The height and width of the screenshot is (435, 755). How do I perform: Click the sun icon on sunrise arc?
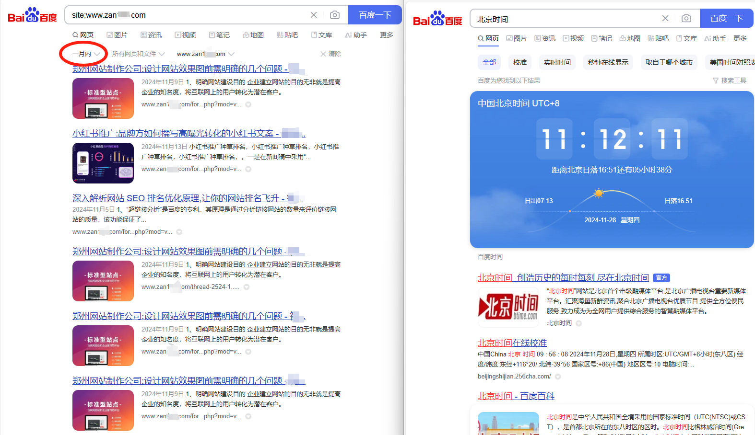point(598,193)
